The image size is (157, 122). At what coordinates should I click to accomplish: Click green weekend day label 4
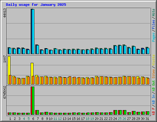pos(24,119)
